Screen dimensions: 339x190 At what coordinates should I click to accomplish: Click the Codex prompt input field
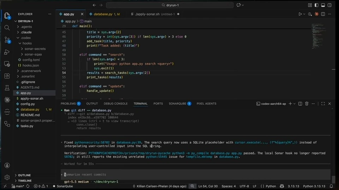[196, 174]
